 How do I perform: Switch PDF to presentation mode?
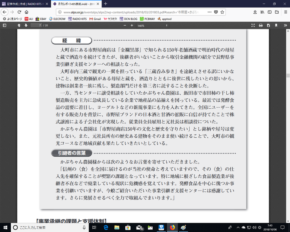pyautogui.click(x=253, y=25)
